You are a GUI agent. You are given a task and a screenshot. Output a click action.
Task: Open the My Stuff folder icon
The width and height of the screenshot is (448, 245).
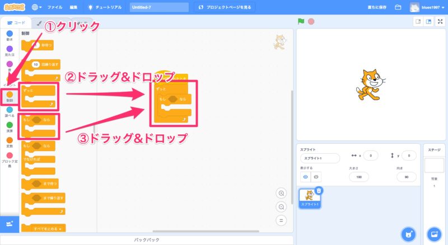click(398, 7)
